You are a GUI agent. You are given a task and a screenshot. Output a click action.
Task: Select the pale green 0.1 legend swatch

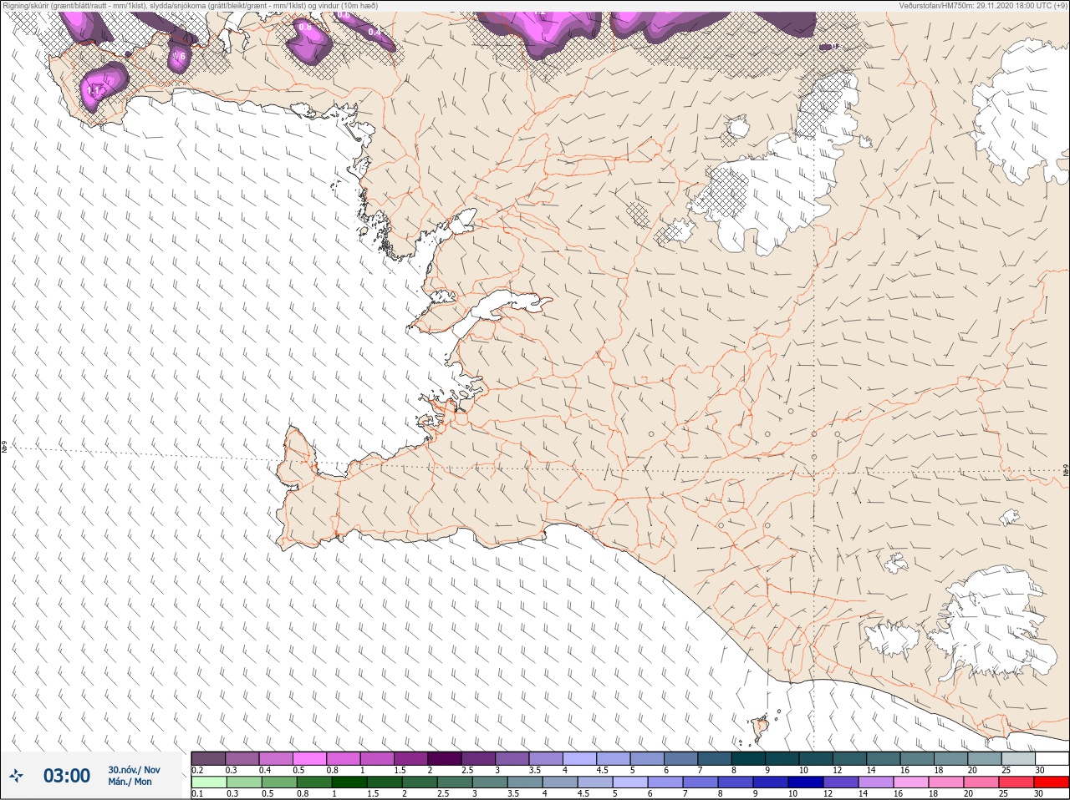click(208, 782)
